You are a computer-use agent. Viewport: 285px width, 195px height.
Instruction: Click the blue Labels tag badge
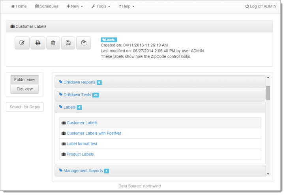coord(109,40)
